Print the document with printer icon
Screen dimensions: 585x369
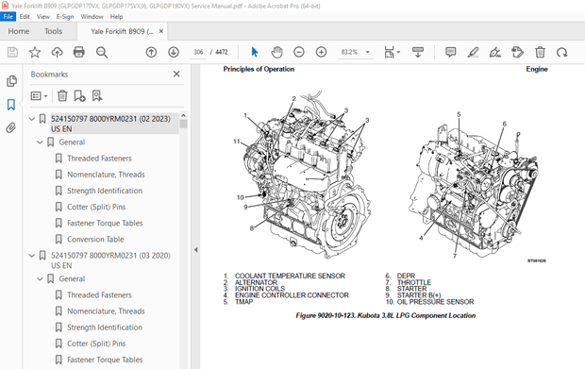[x=78, y=52]
